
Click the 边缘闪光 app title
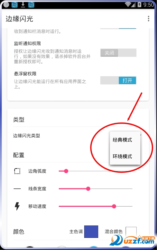point(19,19)
